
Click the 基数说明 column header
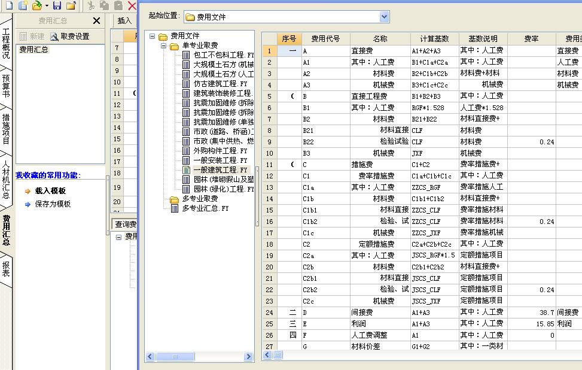pos(483,39)
